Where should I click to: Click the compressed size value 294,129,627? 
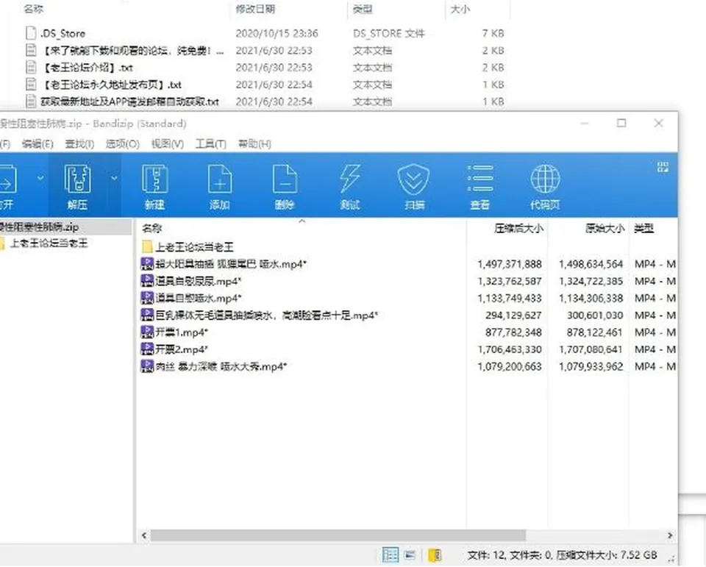tap(513, 315)
